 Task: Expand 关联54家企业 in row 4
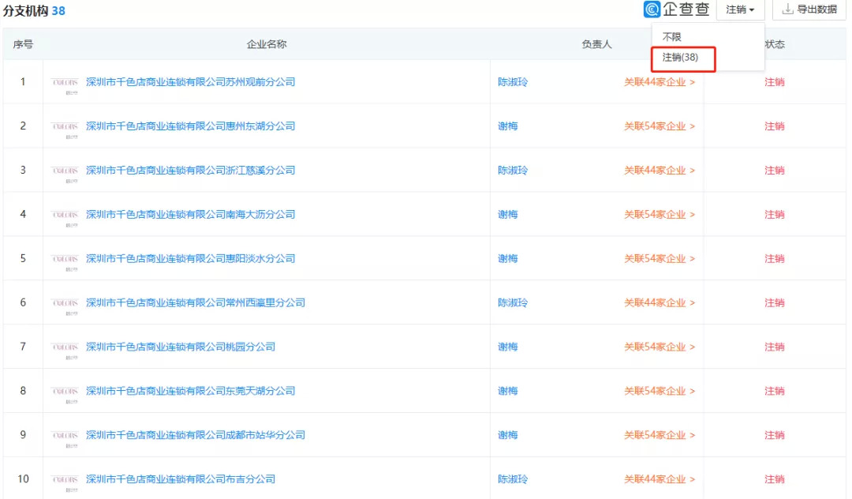pyautogui.click(x=659, y=214)
